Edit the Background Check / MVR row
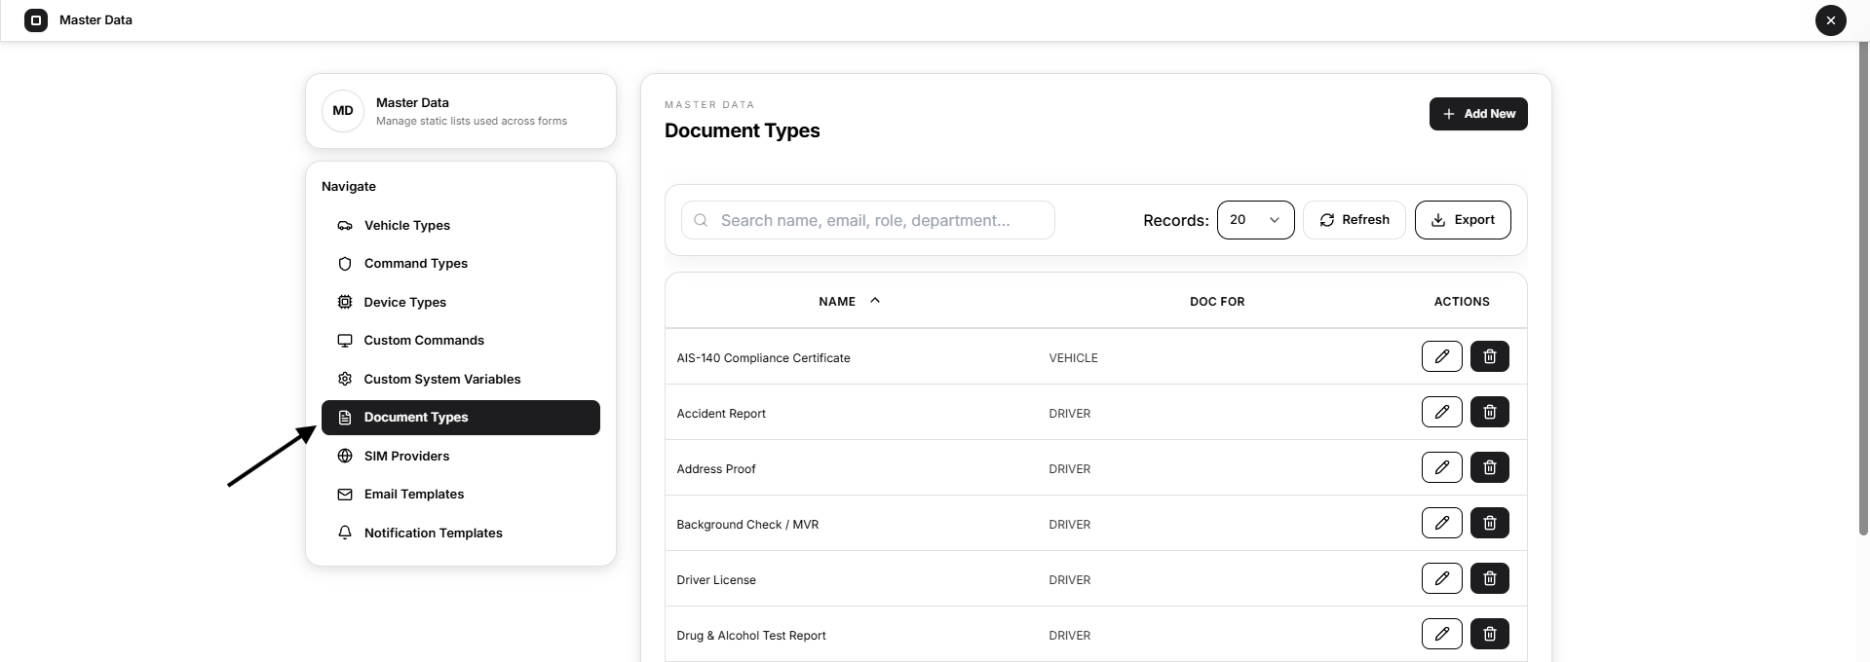This screenshot has height=662, width=1870. click(1441, 523)
